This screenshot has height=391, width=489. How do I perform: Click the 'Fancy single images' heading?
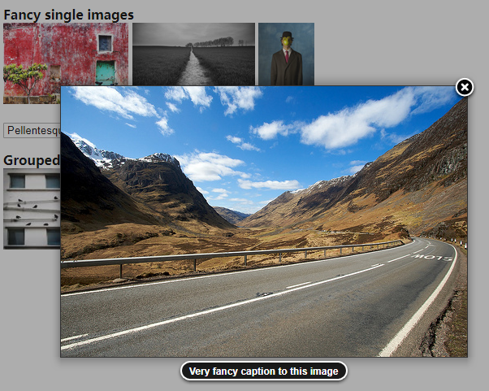(x=69, y=15)
